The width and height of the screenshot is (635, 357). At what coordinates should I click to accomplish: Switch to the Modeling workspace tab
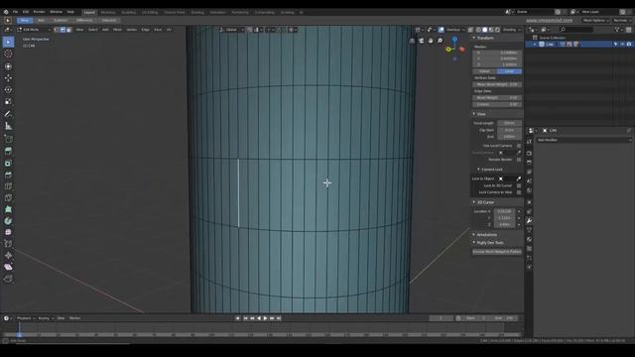[x=108, y=12]
